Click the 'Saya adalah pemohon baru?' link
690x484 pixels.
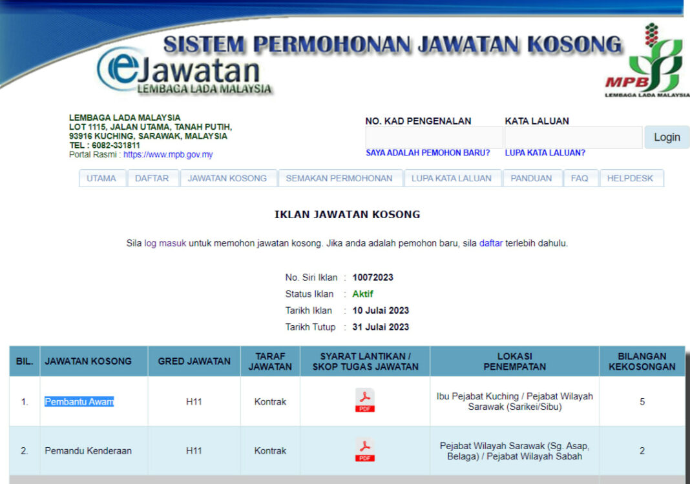tap(428, 153)
